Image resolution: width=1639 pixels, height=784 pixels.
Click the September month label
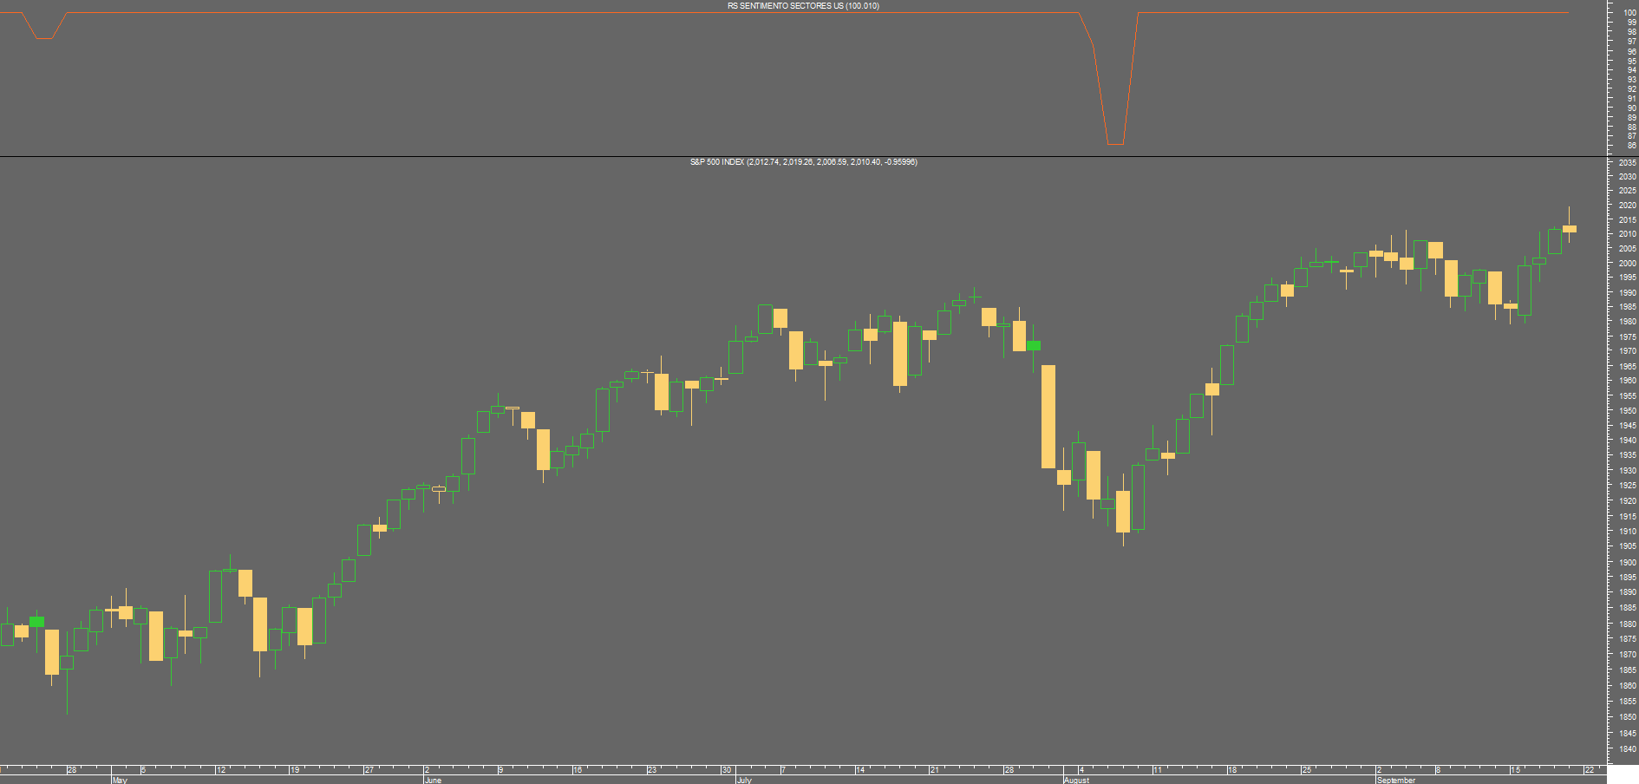point(1396,781)
